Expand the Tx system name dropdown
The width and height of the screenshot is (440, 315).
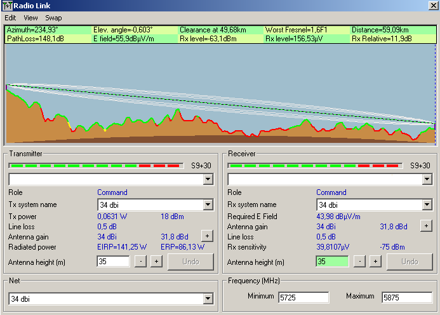coord(208,204)
